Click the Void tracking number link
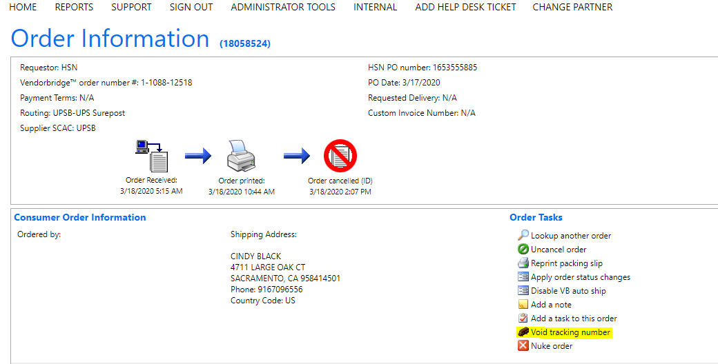 (x=570, y=332)
